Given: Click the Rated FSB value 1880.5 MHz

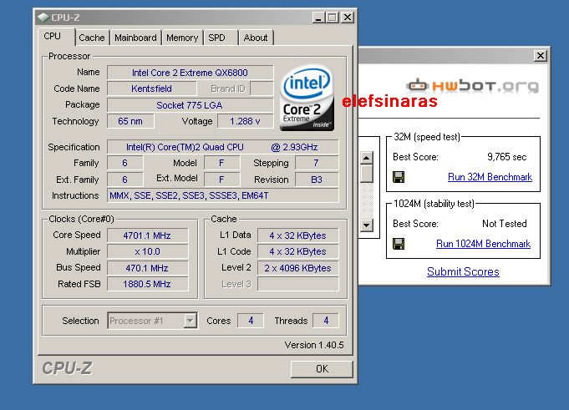Looking at the screenshot, I should tap(147, 284).
